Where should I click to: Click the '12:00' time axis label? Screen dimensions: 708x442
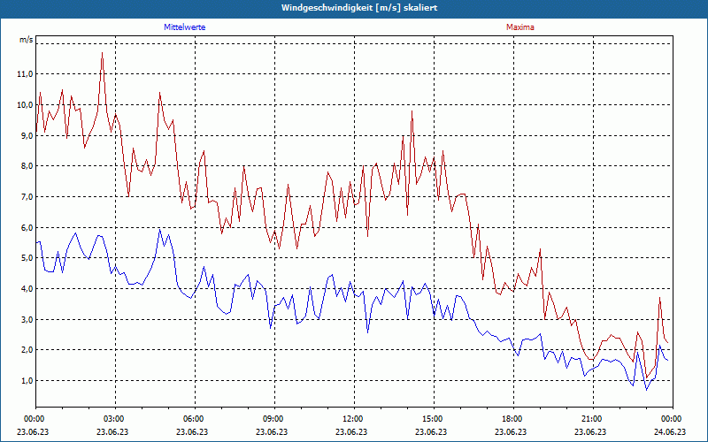351,419
